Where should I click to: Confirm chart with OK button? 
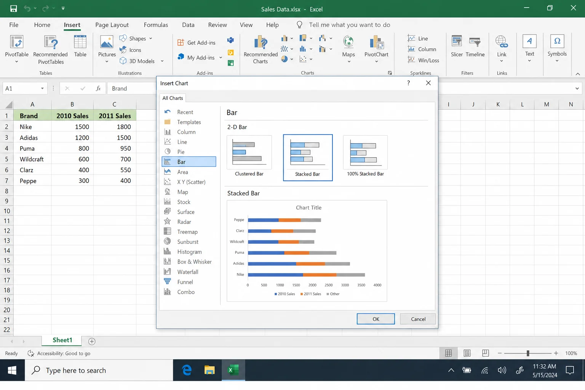(x=376, y=319)
